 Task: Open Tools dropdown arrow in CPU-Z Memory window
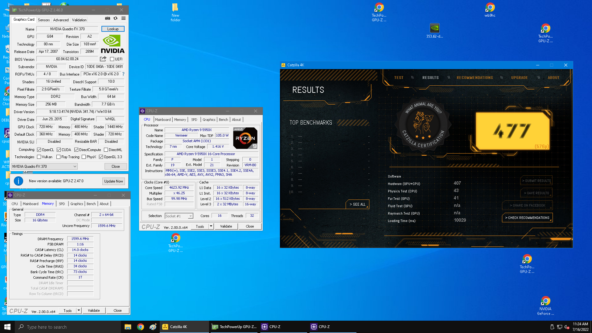pyautogui.click(x=79, y=310)
